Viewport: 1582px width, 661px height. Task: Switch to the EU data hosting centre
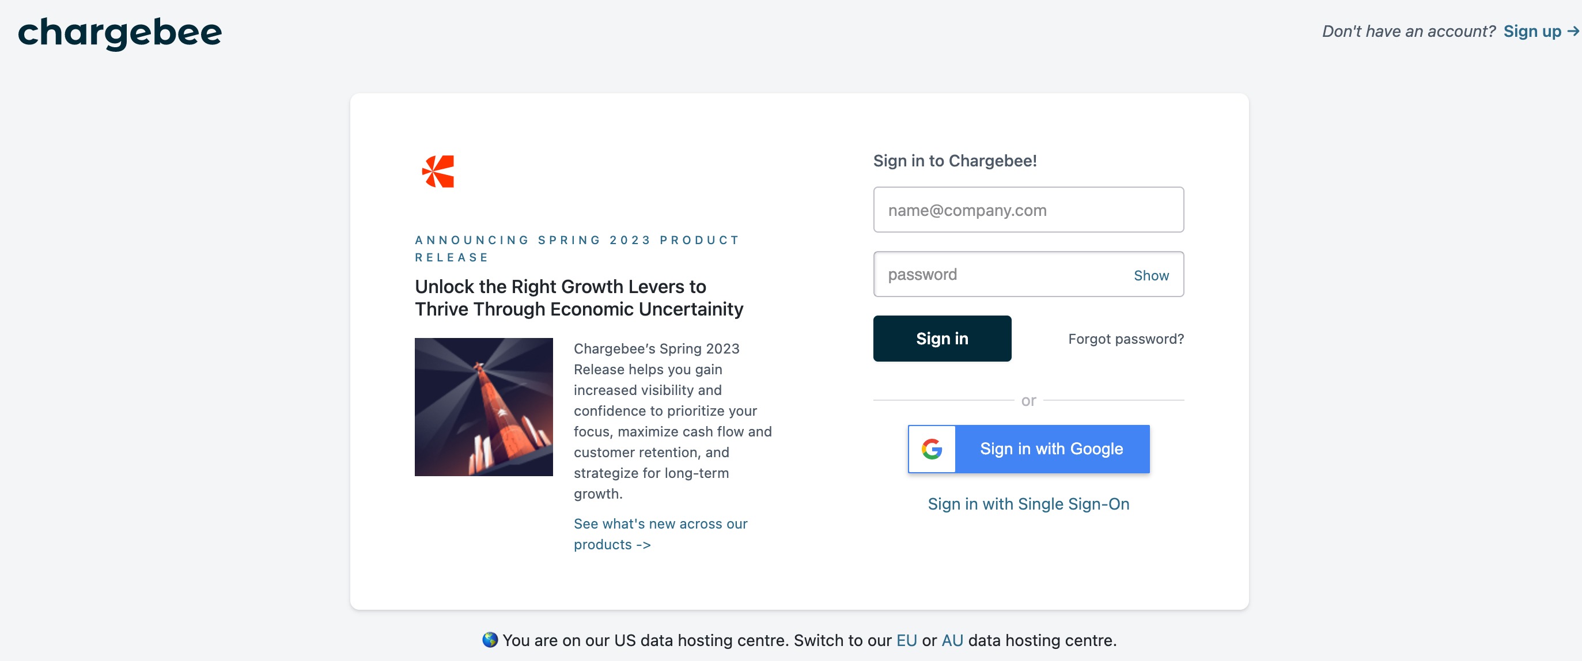(x=906, y=640)
